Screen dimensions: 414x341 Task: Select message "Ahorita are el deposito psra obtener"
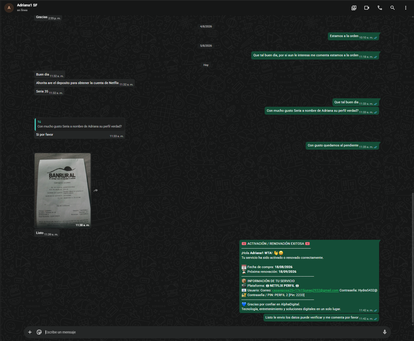(84, 83)
